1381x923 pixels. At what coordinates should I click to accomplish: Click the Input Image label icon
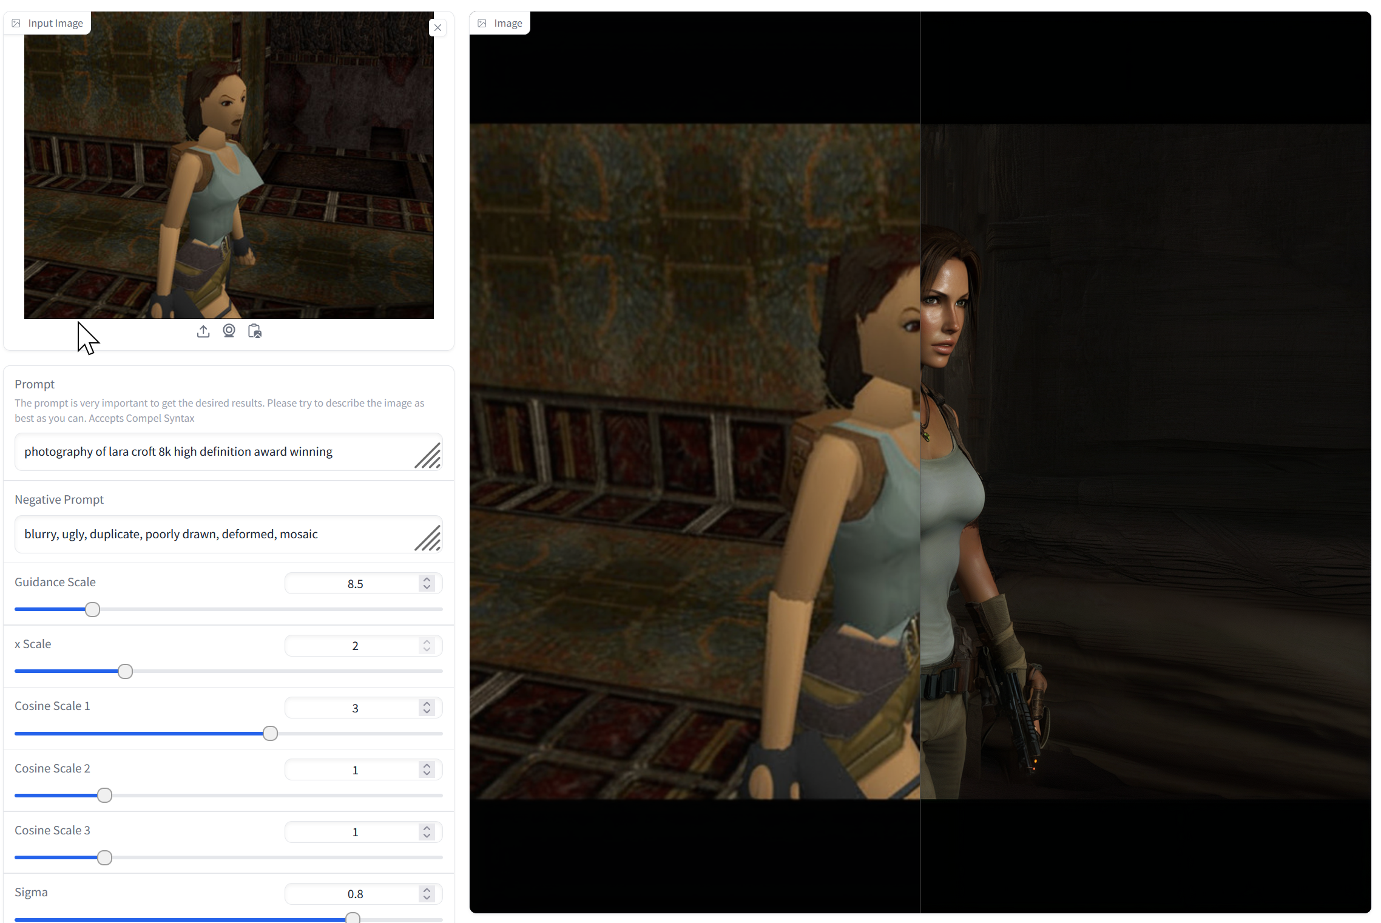(16, 23)
